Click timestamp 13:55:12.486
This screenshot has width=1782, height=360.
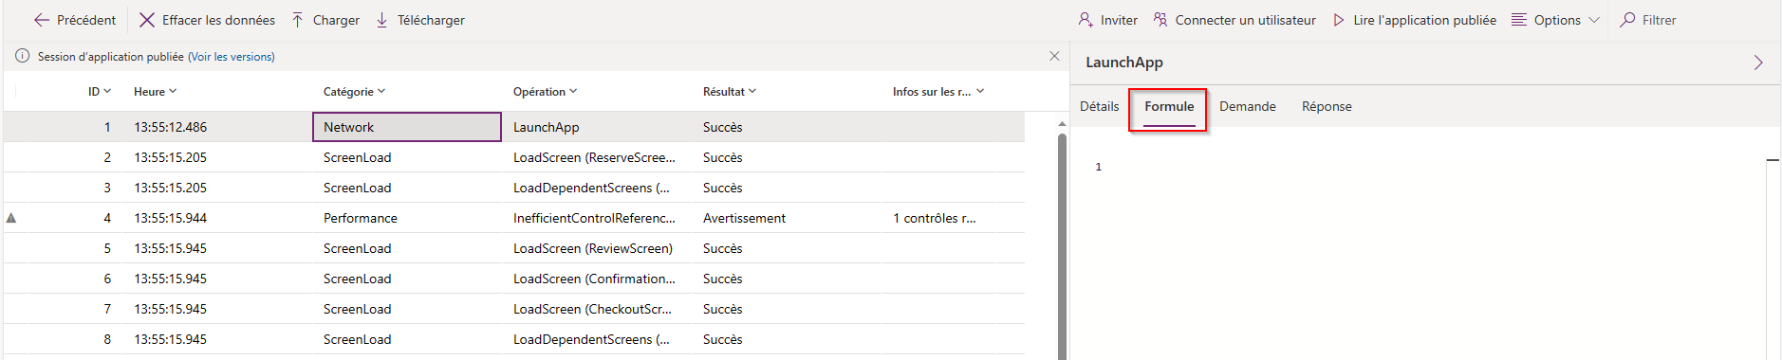click(170, 127)
